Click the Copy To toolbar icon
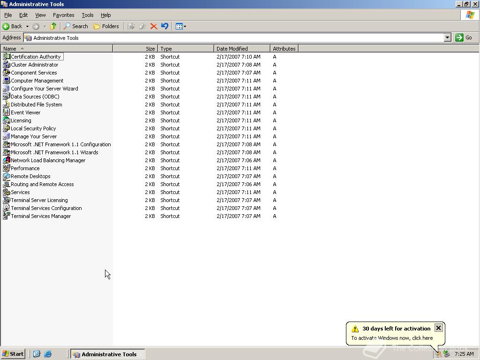Viewport: 480px width, 360px height. 142,26
